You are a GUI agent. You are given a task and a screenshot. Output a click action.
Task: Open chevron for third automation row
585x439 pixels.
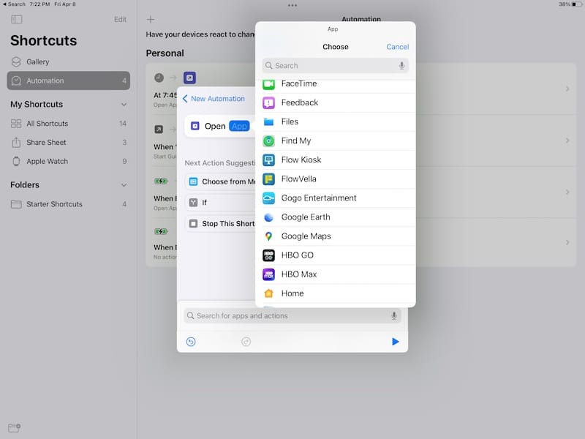click(x=567, y=192)
